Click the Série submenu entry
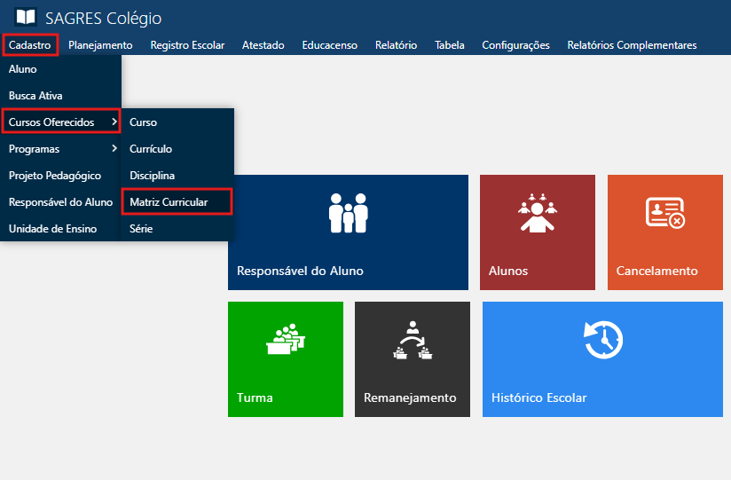731x480 pixels. coord(141,229)
